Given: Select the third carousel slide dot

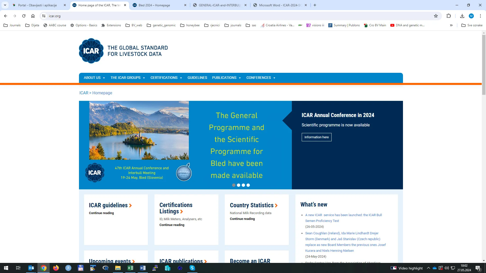Looking at the screenshot, I should tap(243, 185).
